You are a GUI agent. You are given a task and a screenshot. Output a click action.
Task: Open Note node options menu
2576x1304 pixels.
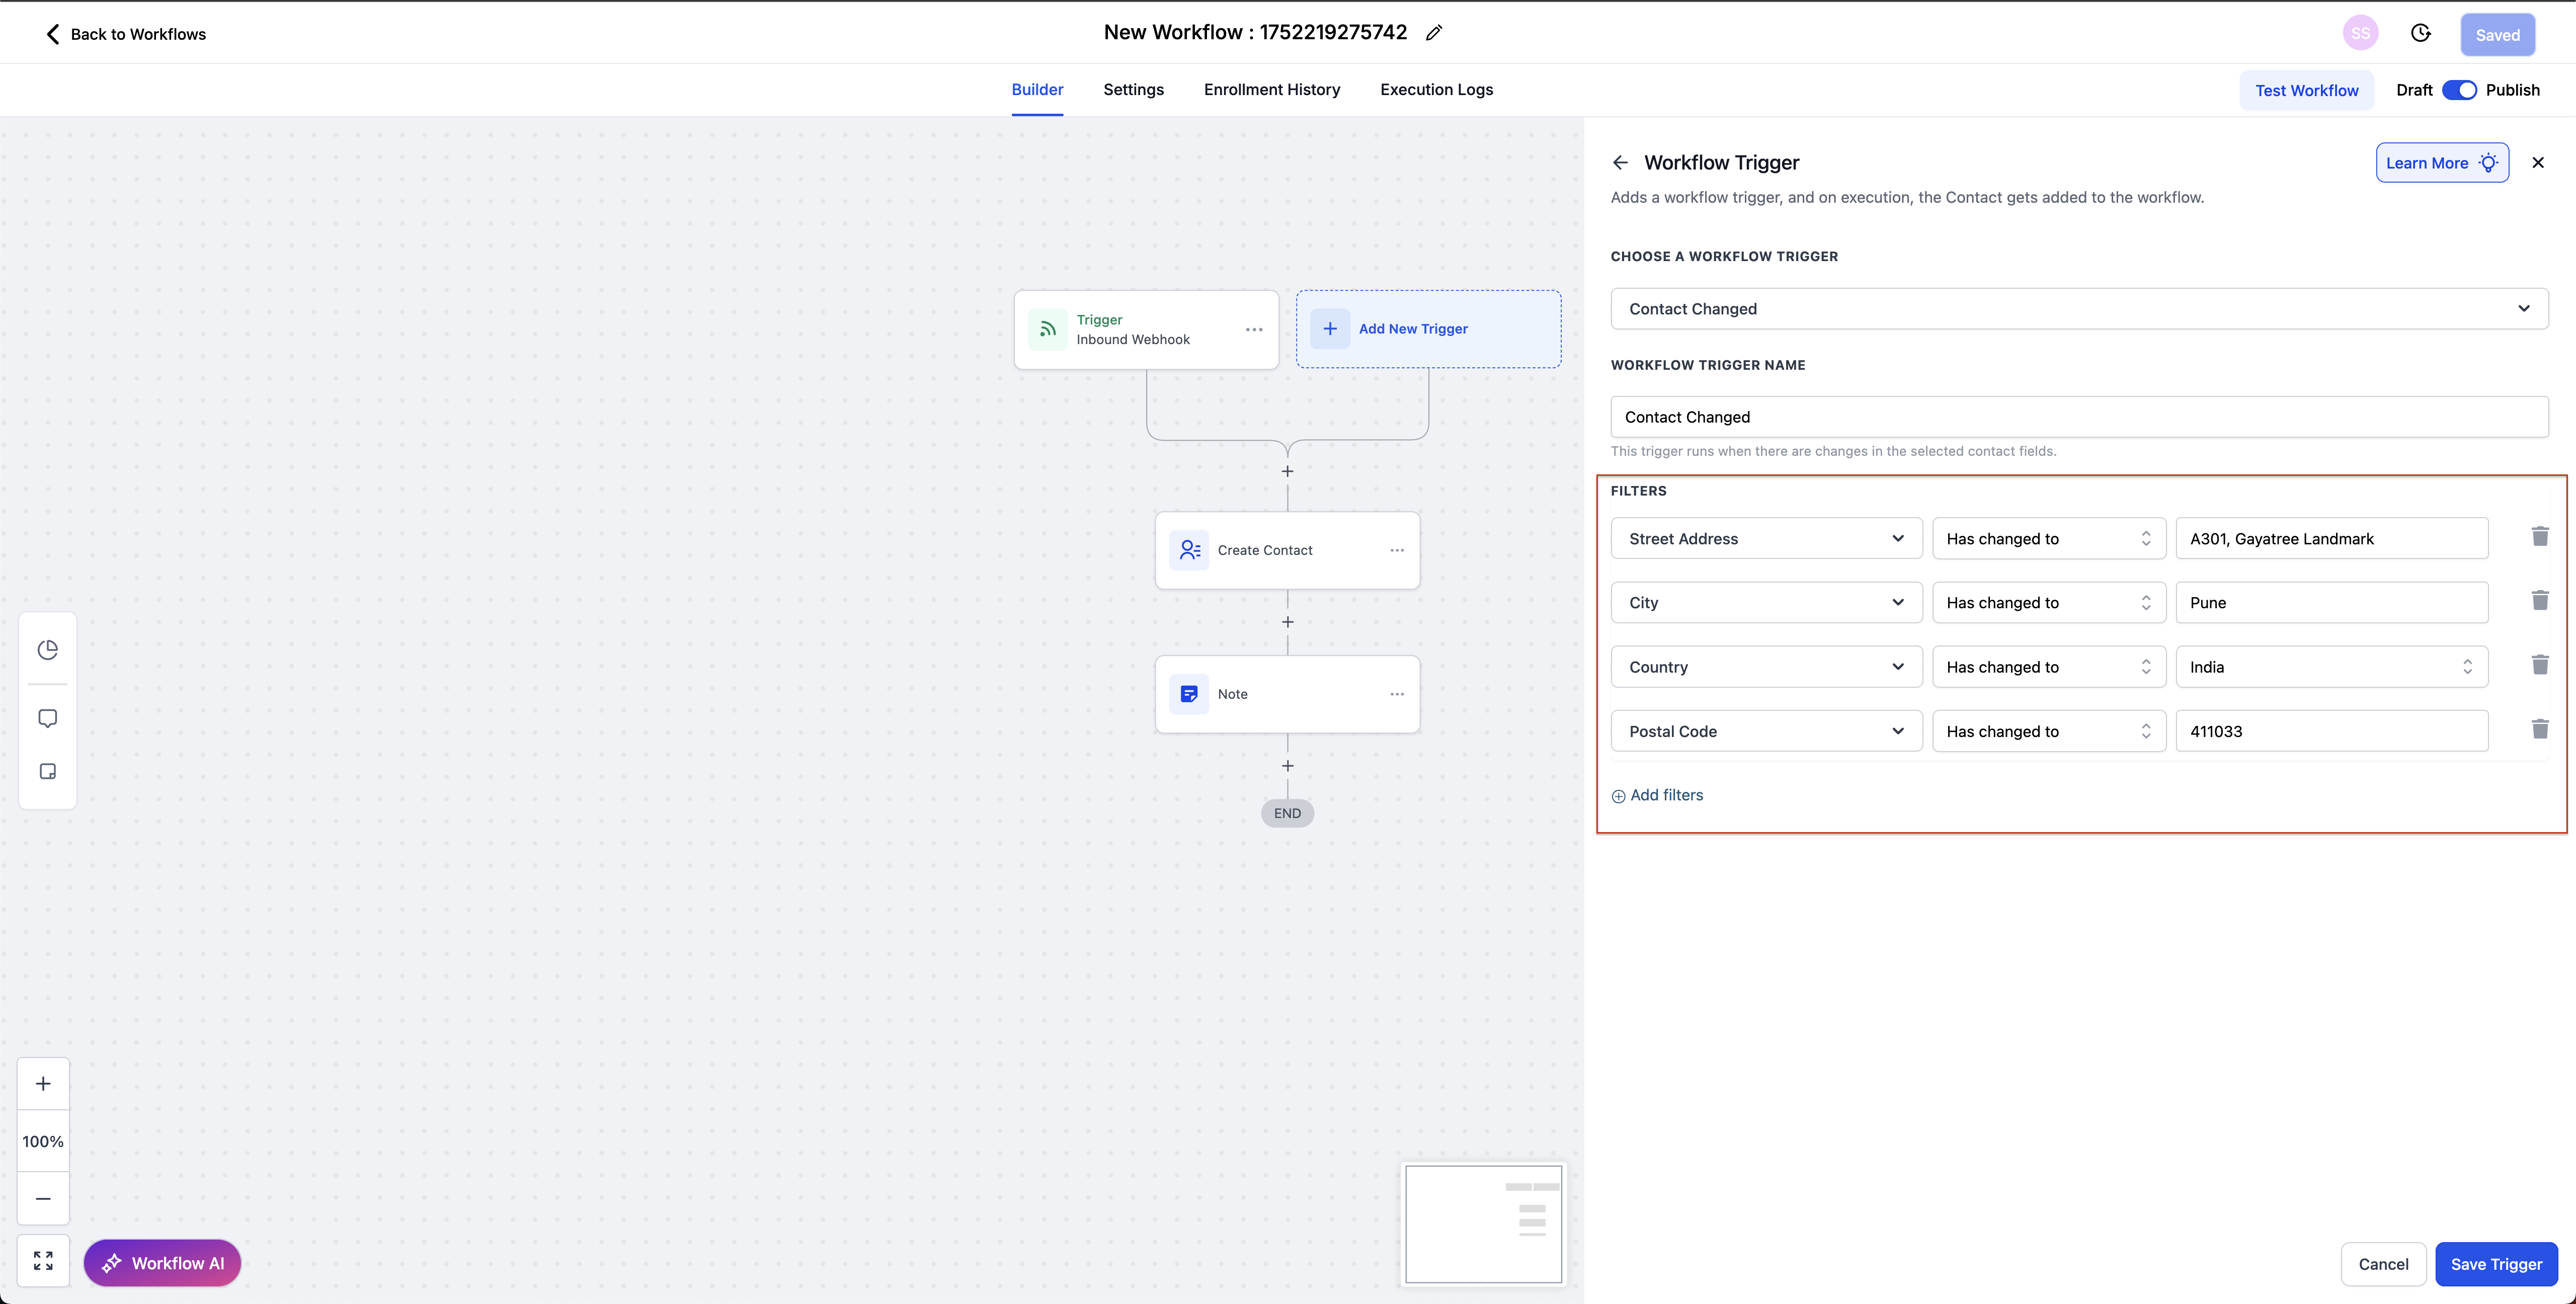point(1397,694)
